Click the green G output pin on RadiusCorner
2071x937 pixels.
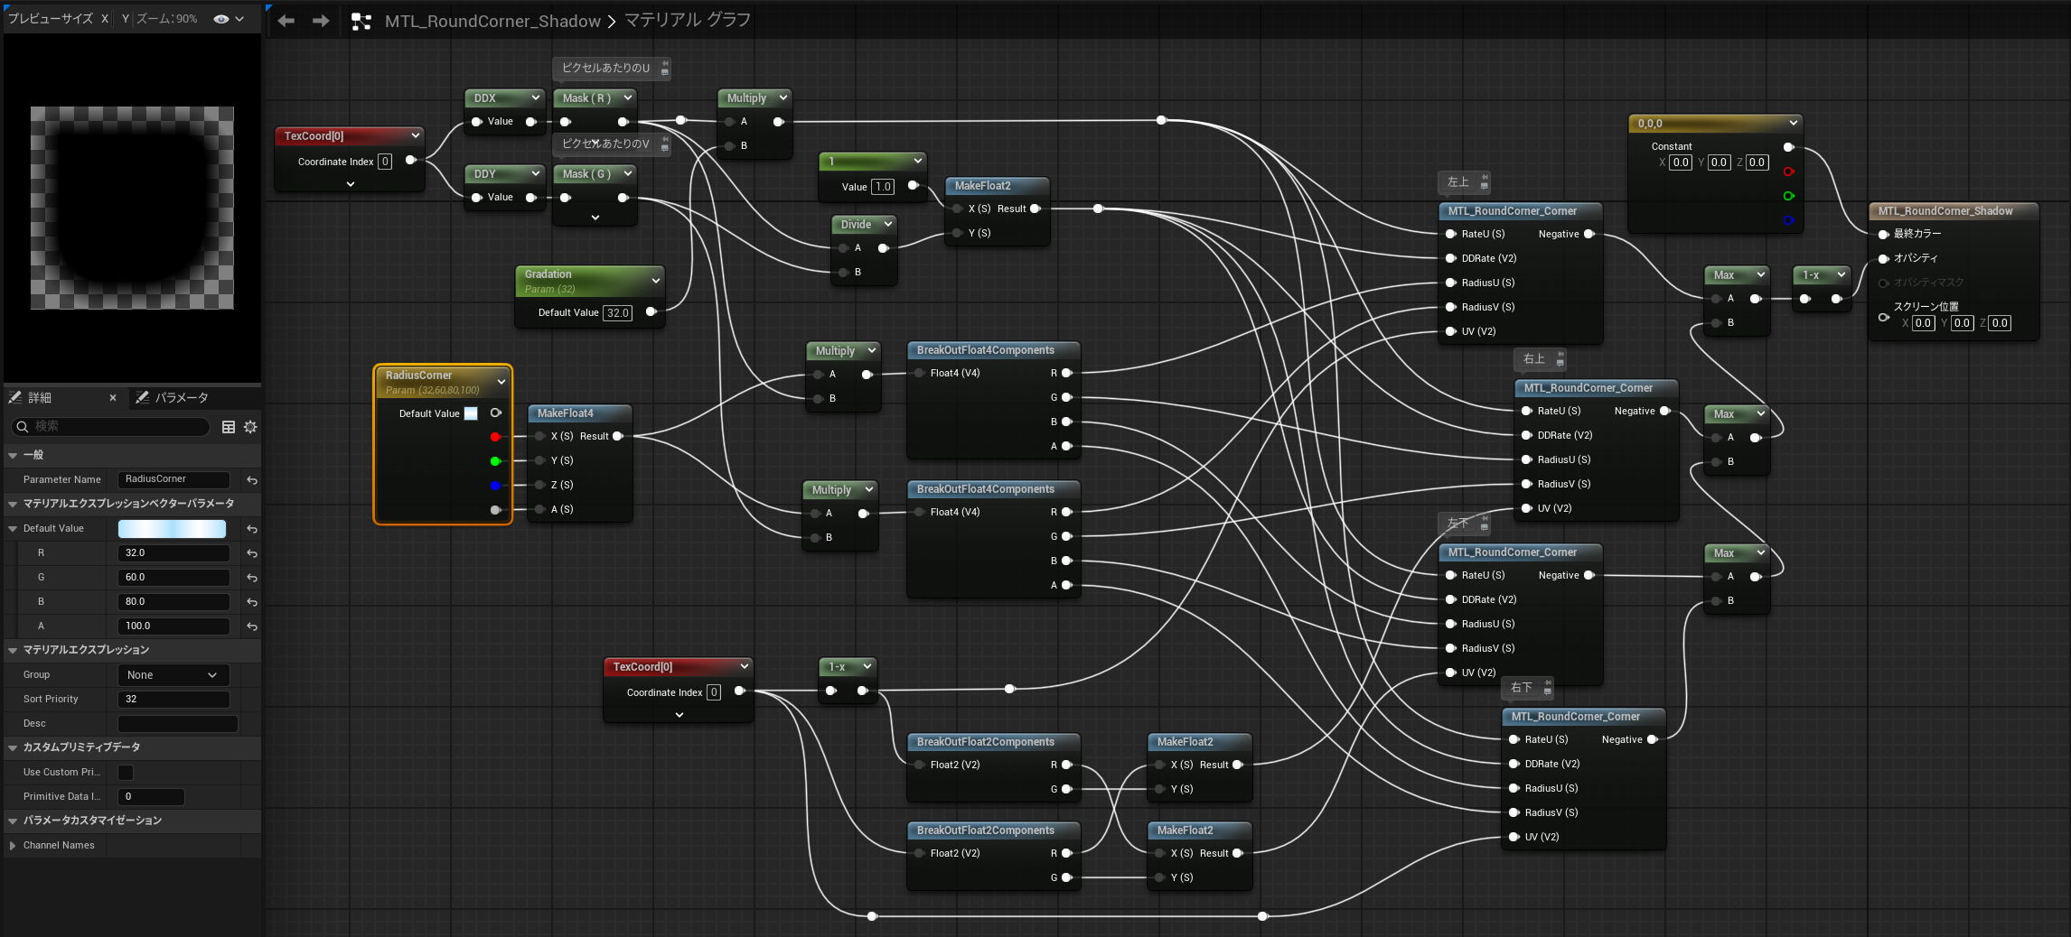pos(495,461)
